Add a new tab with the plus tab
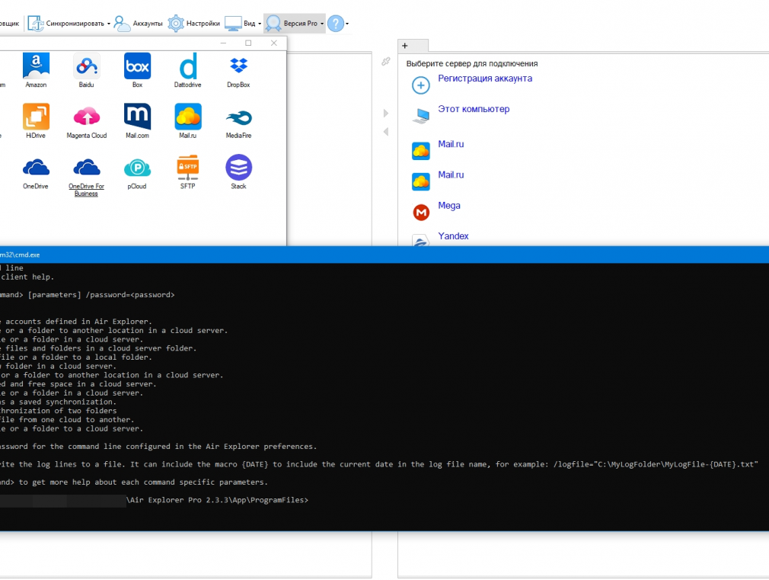 (x=404, y=46)
